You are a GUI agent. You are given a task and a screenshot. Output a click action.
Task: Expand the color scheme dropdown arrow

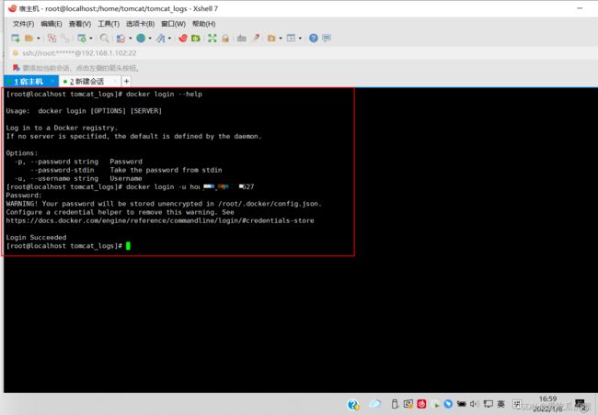click(x=131, y=38)
